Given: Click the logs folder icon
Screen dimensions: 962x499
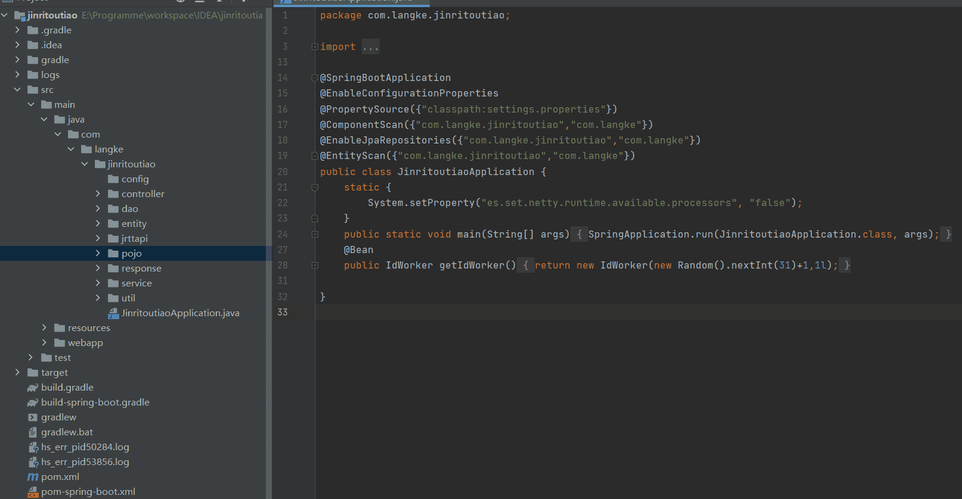Looking at the screenshot, I should point(33,75).
